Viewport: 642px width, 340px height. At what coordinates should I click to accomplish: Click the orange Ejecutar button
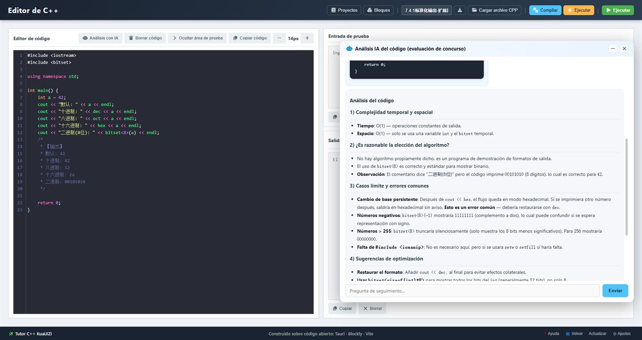point(578,10)
